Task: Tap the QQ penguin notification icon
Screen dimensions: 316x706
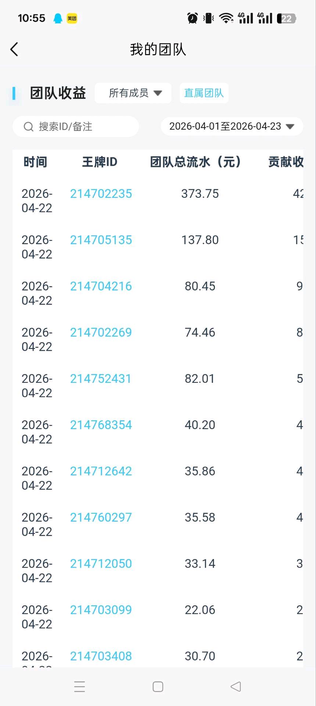Action: tap(58, 18)
